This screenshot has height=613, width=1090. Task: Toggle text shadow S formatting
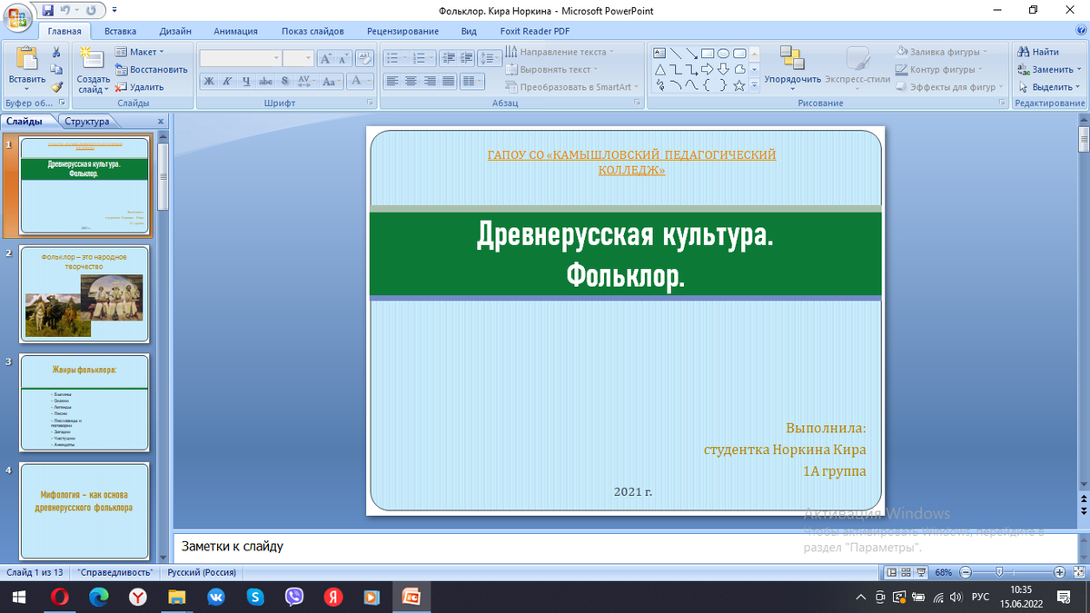[x=285, y=81]
